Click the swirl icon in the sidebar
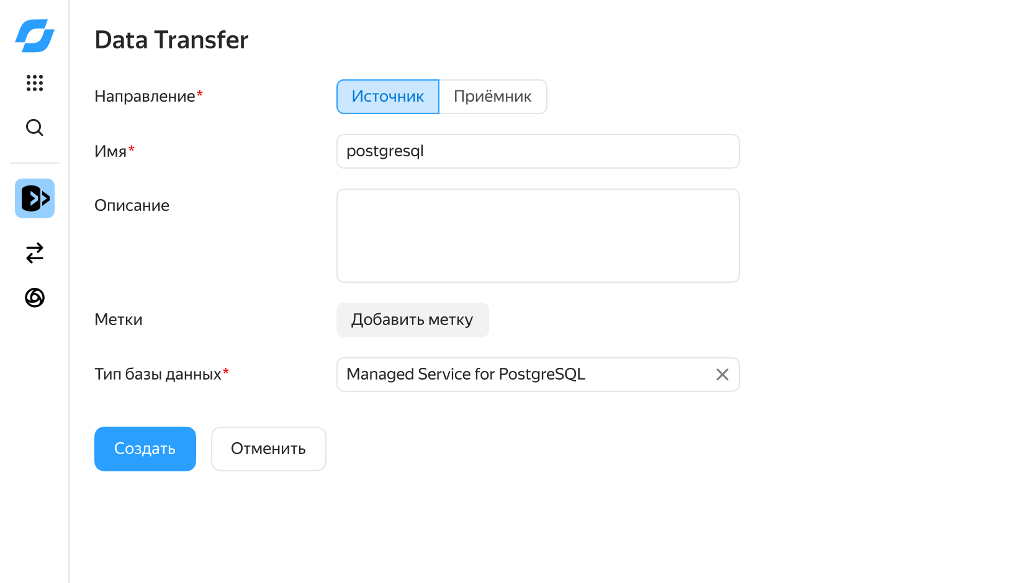1013x583 pixels. [35, 298]
